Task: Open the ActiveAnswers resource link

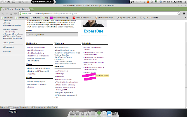Action: coord(62,71)
